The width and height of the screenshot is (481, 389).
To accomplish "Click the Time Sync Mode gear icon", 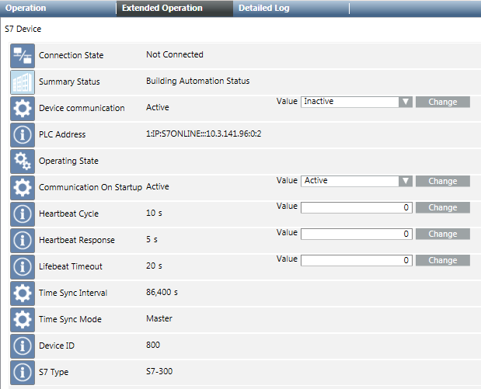I will click(23, 319).
